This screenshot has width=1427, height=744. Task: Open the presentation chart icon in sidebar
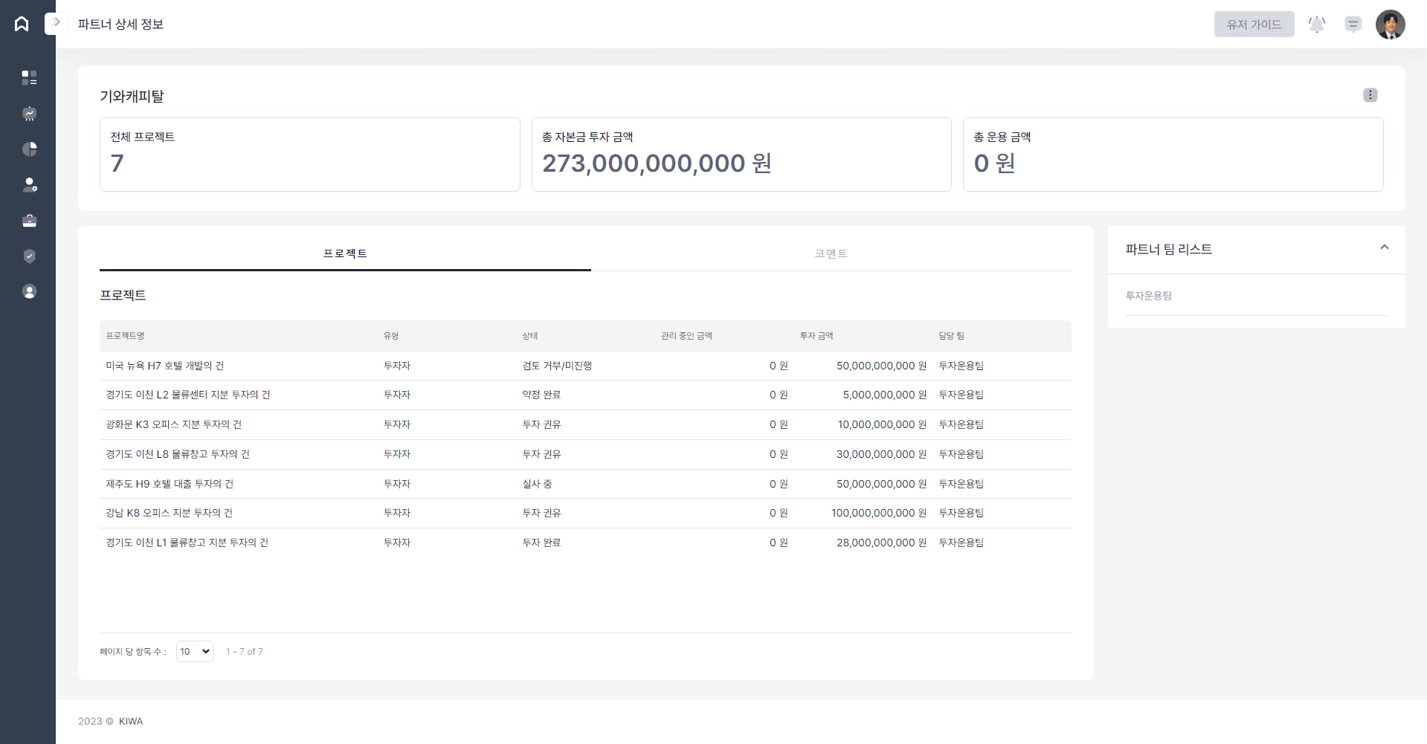point(29,114)
